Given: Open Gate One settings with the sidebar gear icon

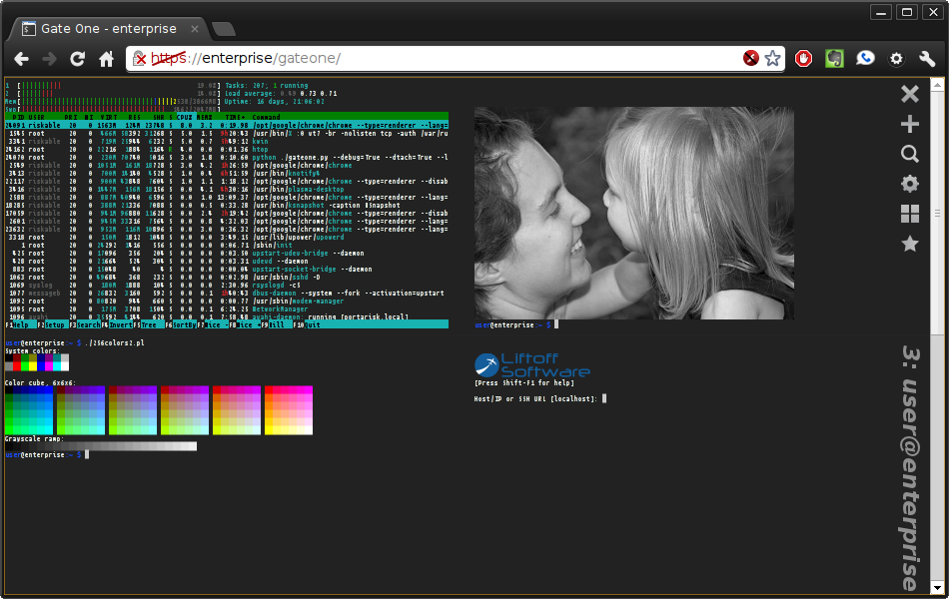Looking at the screenshot, I should [x=910, y=184].
